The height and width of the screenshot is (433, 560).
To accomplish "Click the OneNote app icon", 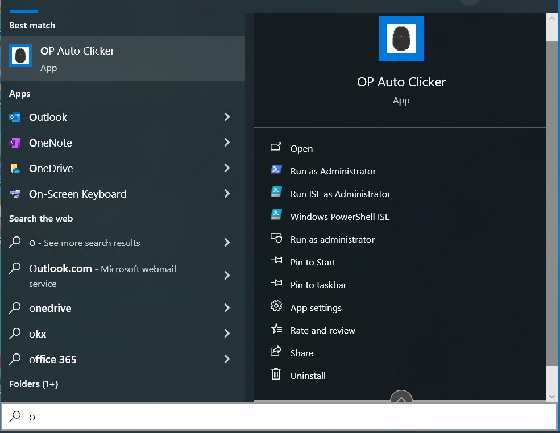I will pyautogui.click(x=15, y=143).
